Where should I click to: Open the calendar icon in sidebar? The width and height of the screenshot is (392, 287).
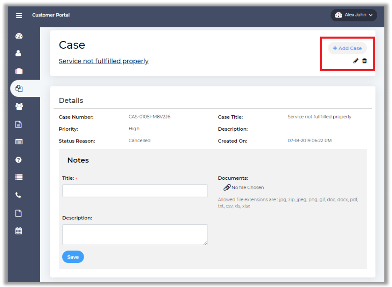point(18,231)
